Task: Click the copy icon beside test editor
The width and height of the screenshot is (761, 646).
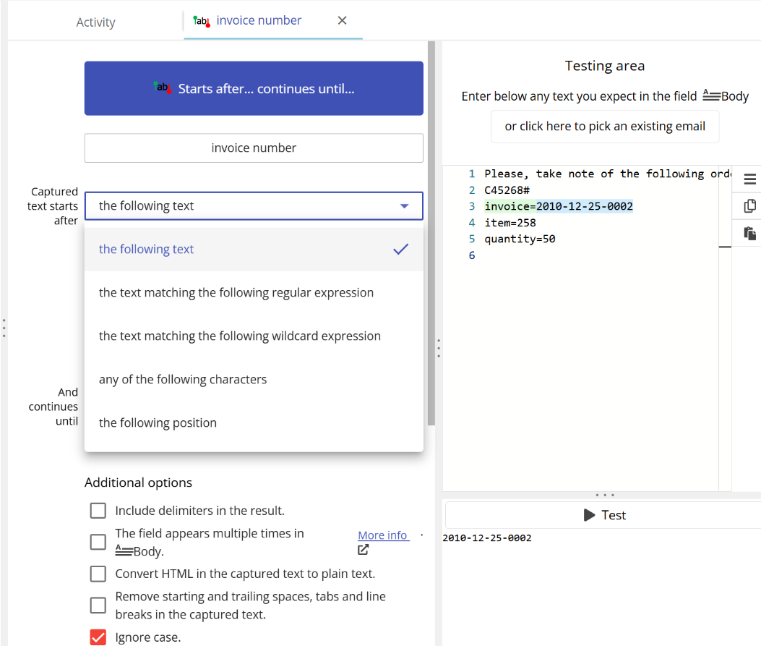Action: pos(749,206)
